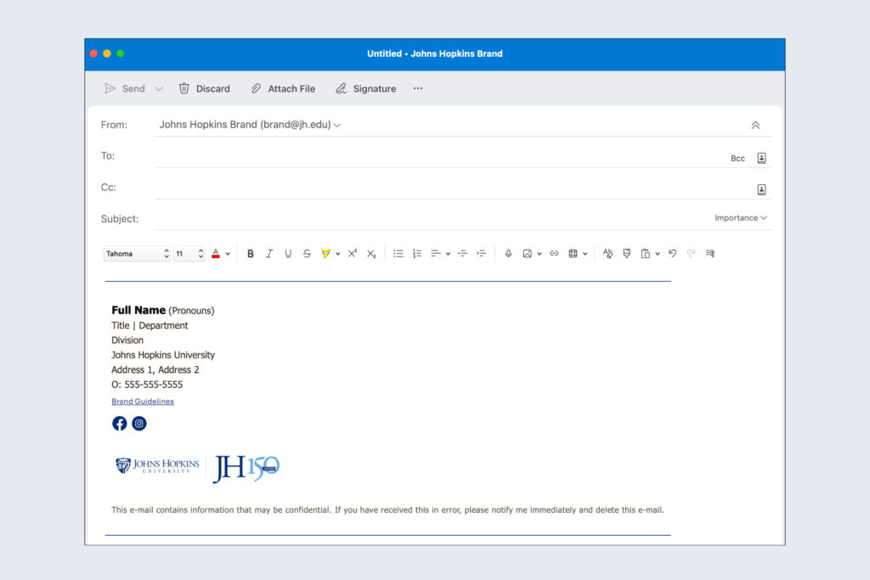Toggle superscript formatting
The height and width of the screenshot is (580, 870).
(353, 254)
